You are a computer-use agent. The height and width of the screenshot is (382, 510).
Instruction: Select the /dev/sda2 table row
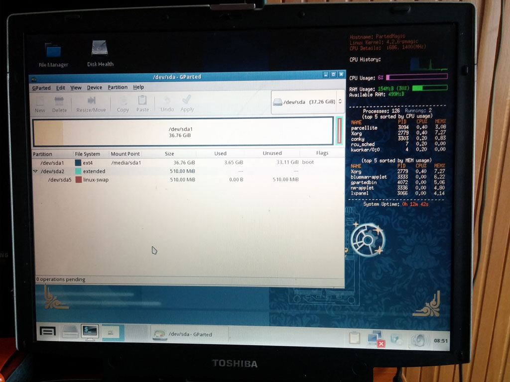188,171
